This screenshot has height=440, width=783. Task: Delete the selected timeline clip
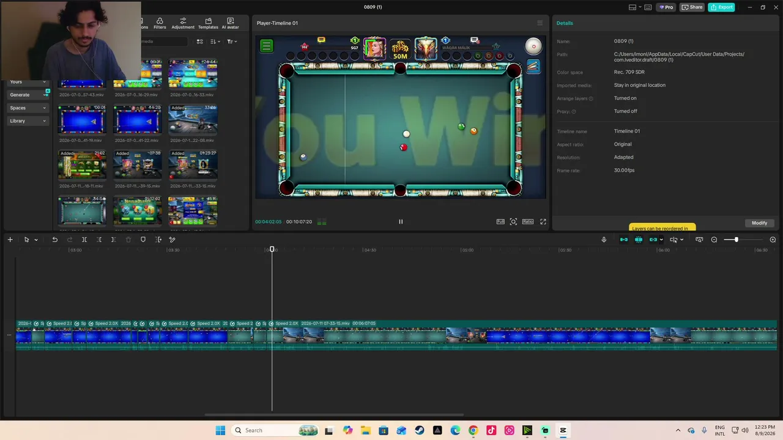(x=128, y=240)
